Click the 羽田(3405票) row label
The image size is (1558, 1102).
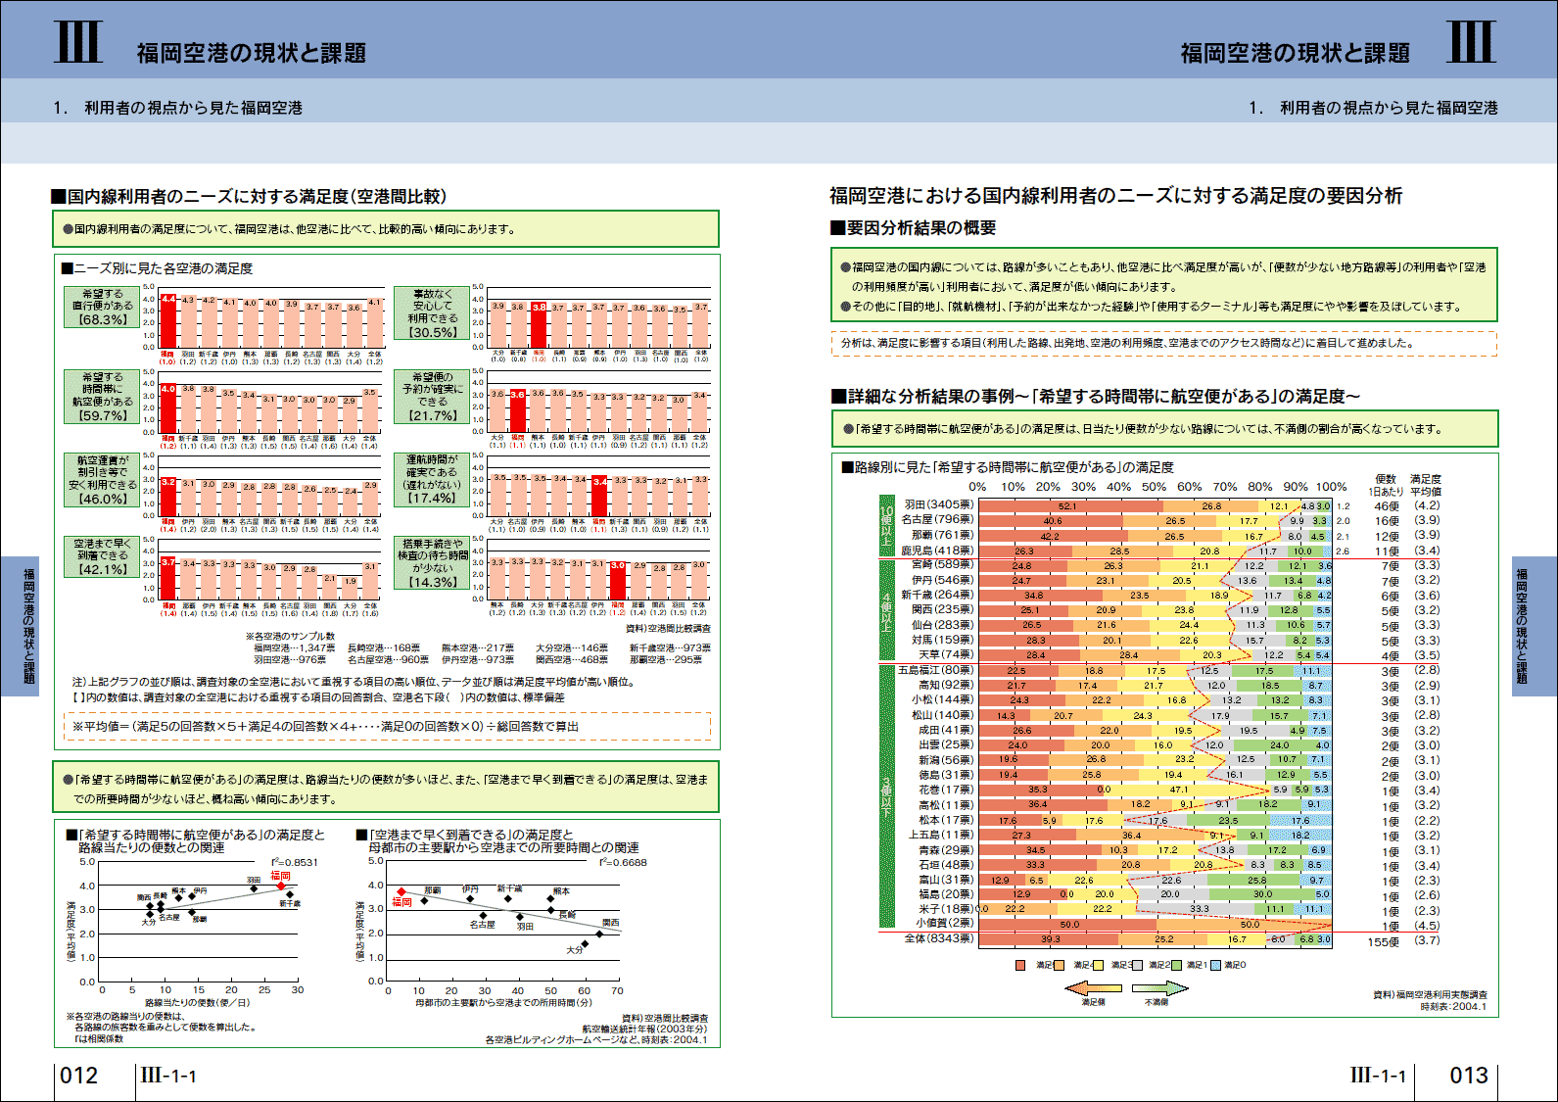click(939, 505)
